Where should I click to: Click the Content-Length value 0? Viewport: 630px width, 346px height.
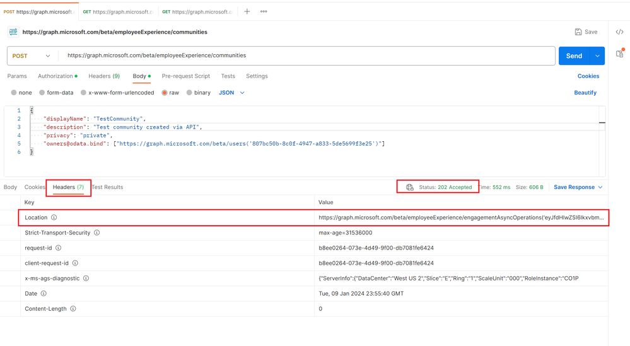tap(320, 309)
